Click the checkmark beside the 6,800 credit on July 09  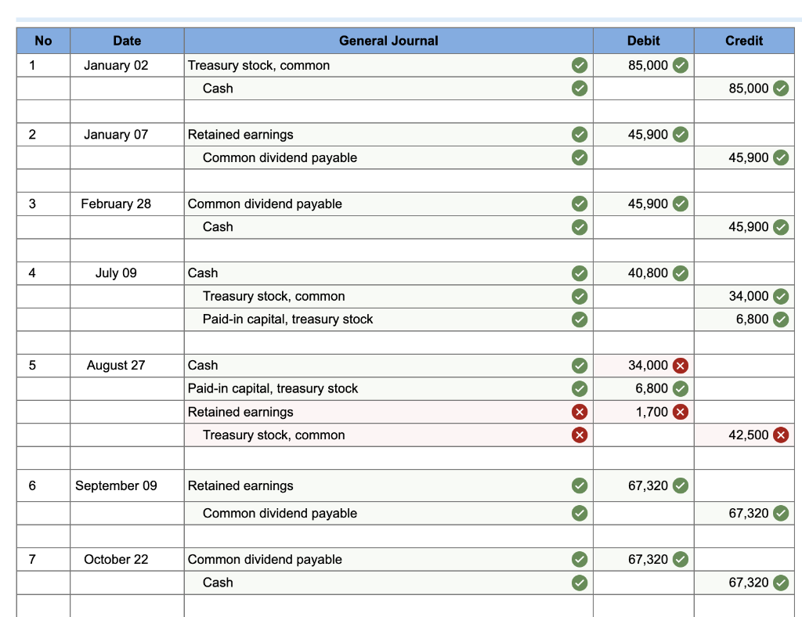point(779,319)
